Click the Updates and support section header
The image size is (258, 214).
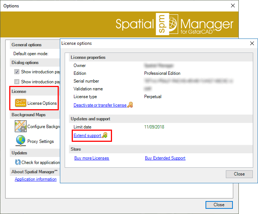[90, 119]
